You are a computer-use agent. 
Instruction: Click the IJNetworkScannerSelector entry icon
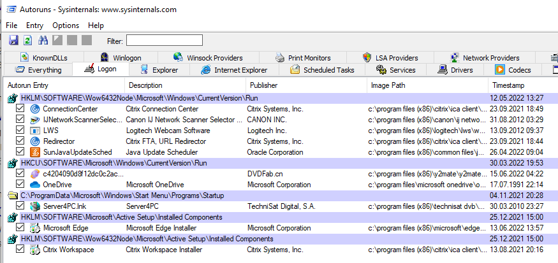(34, 120)
